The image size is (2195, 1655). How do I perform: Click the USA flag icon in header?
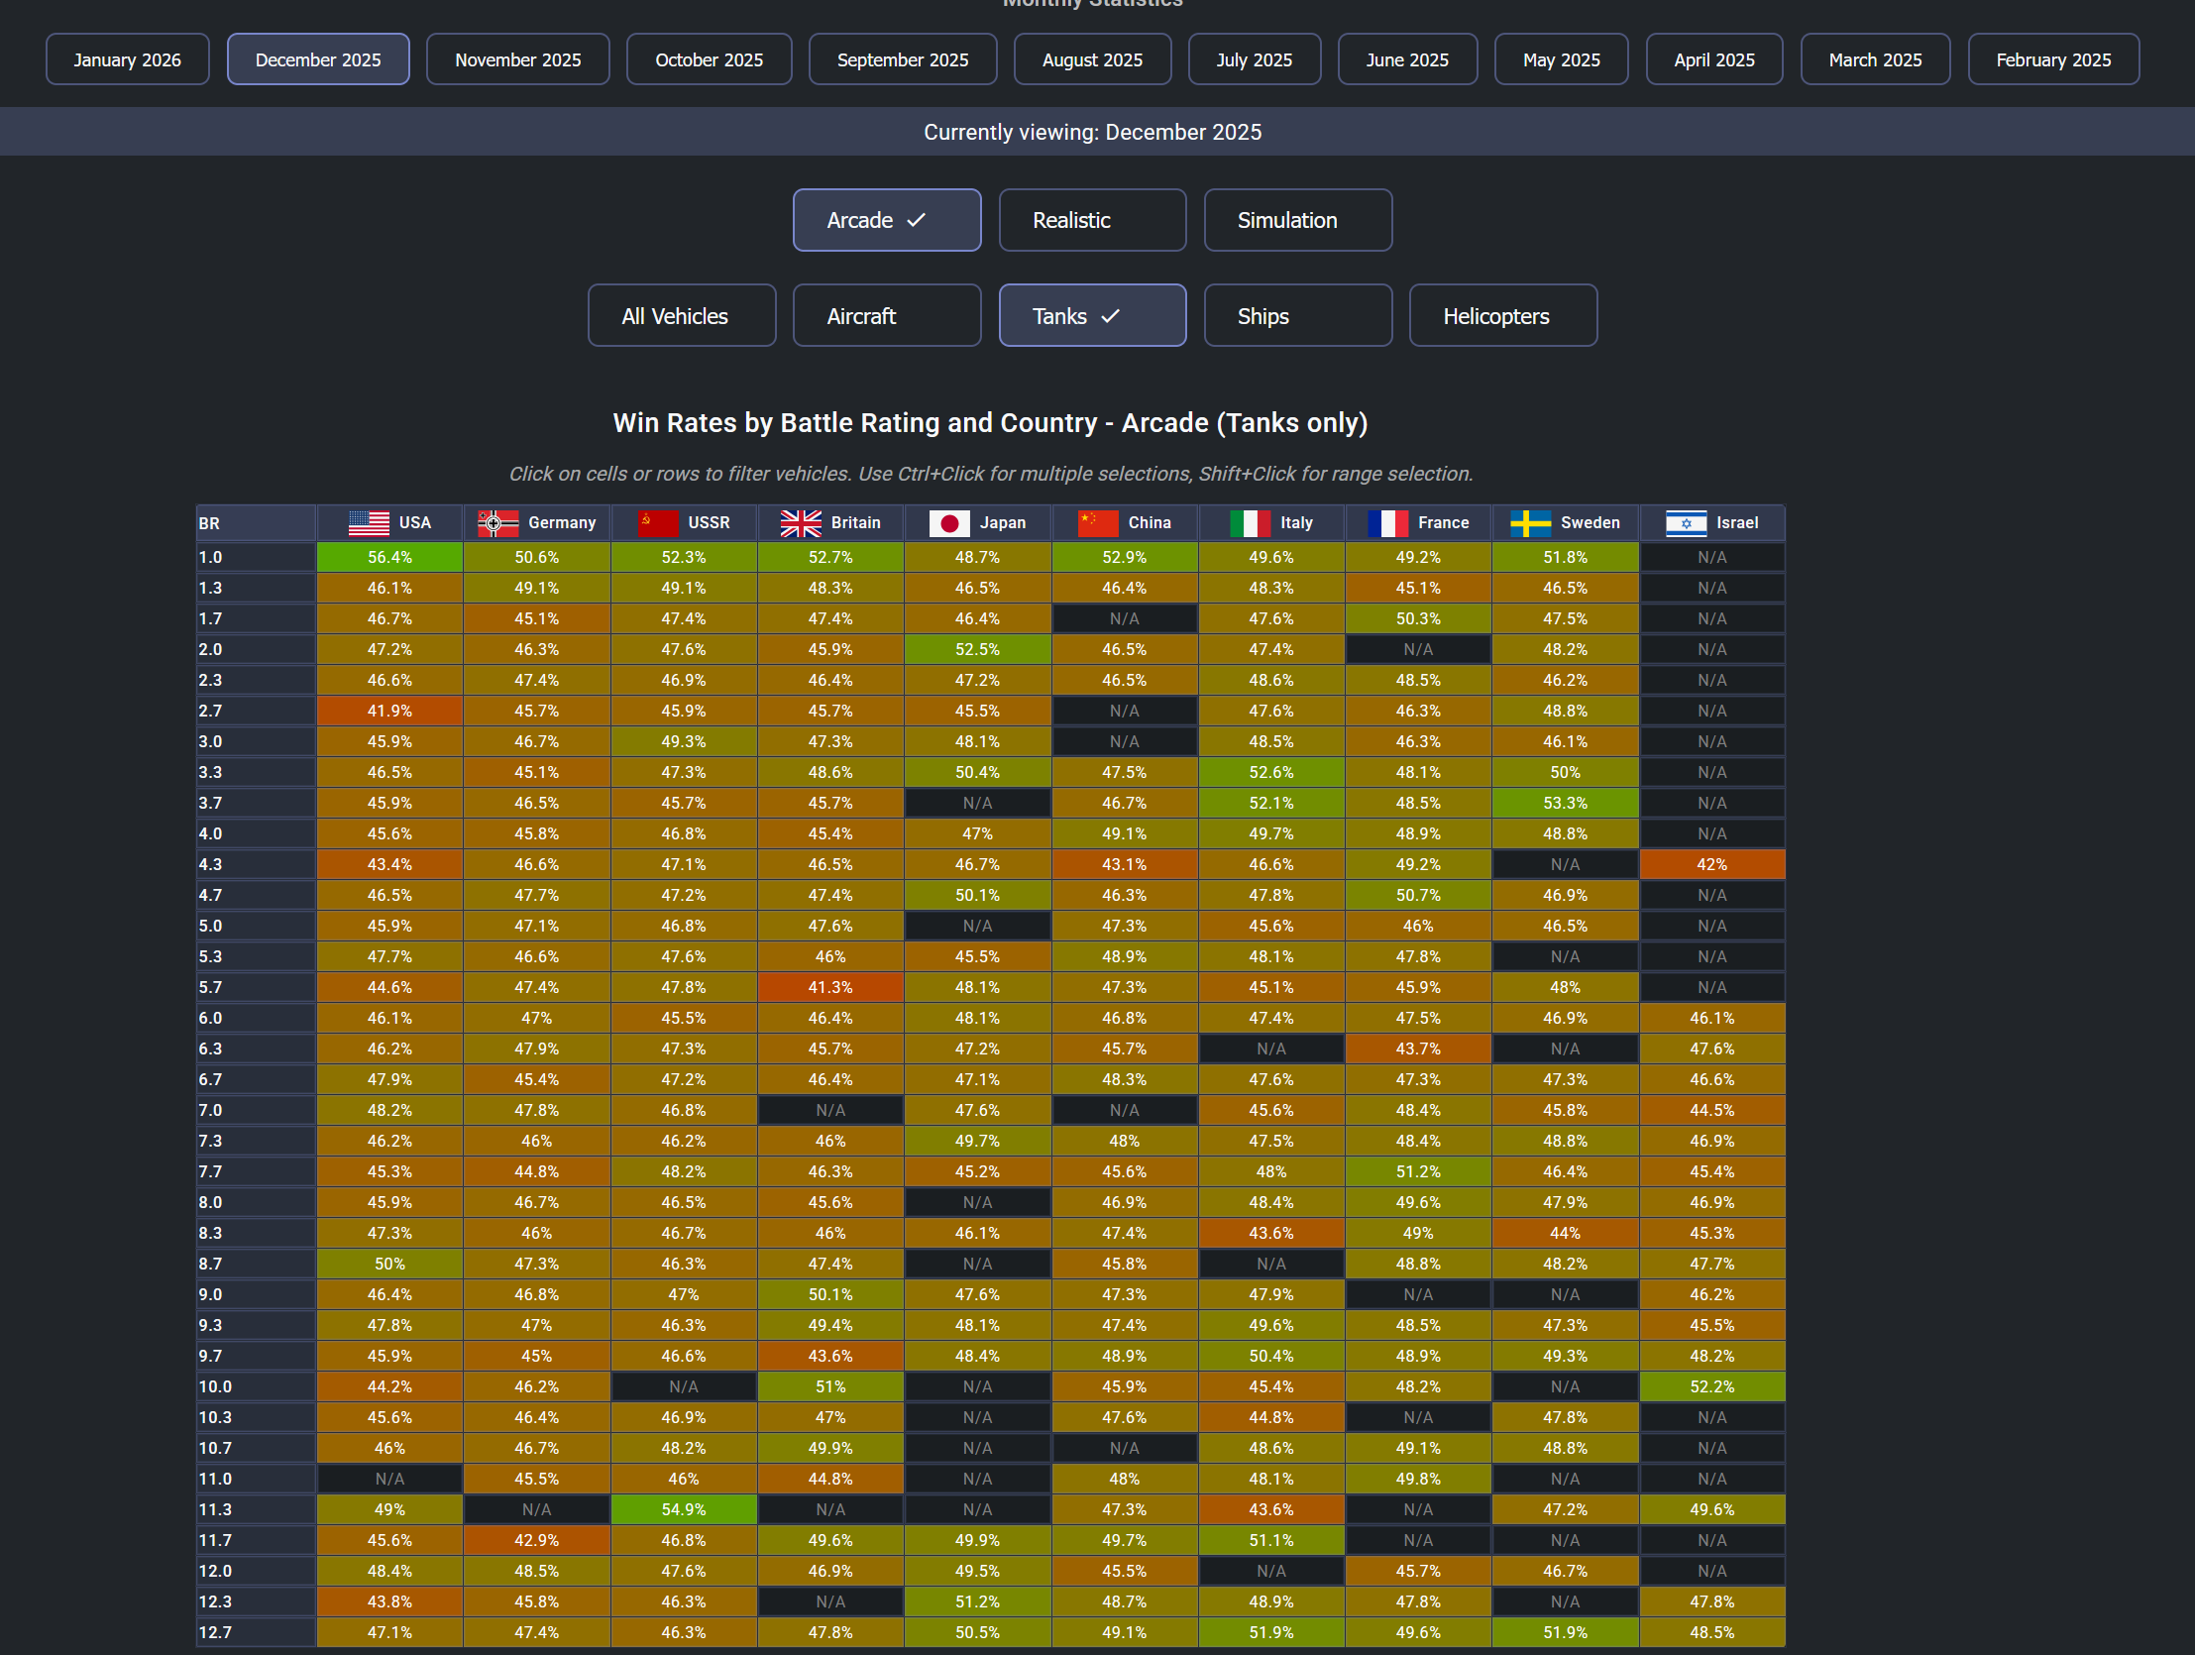tap(369, 523)
